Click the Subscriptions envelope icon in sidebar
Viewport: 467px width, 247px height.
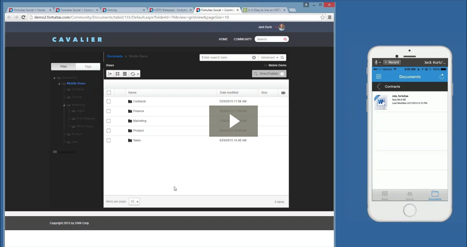[55, 152]
